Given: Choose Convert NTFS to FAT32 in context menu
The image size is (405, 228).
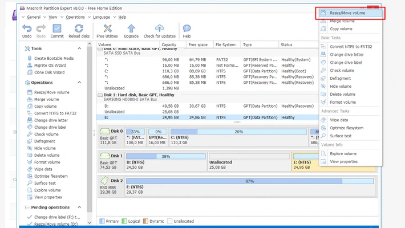Looking at the screenshot, I should click(350, 47).
